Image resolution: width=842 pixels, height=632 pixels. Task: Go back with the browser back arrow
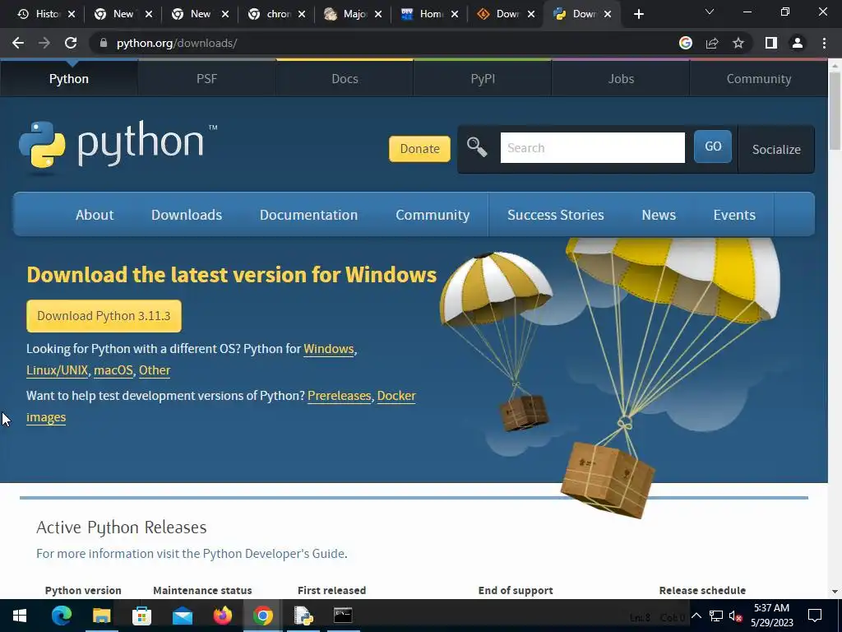pos(18,43)
